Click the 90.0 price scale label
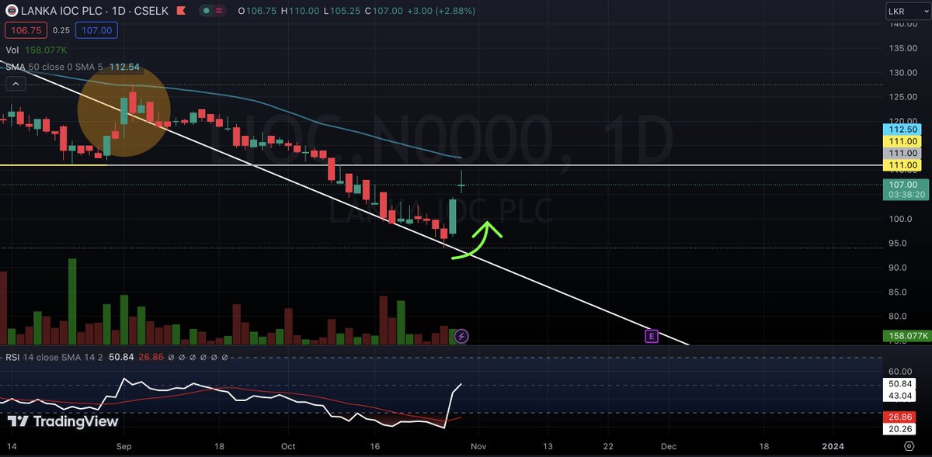The width and height of the screenshot is (932, 457). [899, 268]
